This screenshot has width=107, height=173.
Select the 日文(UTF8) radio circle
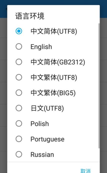19,108
